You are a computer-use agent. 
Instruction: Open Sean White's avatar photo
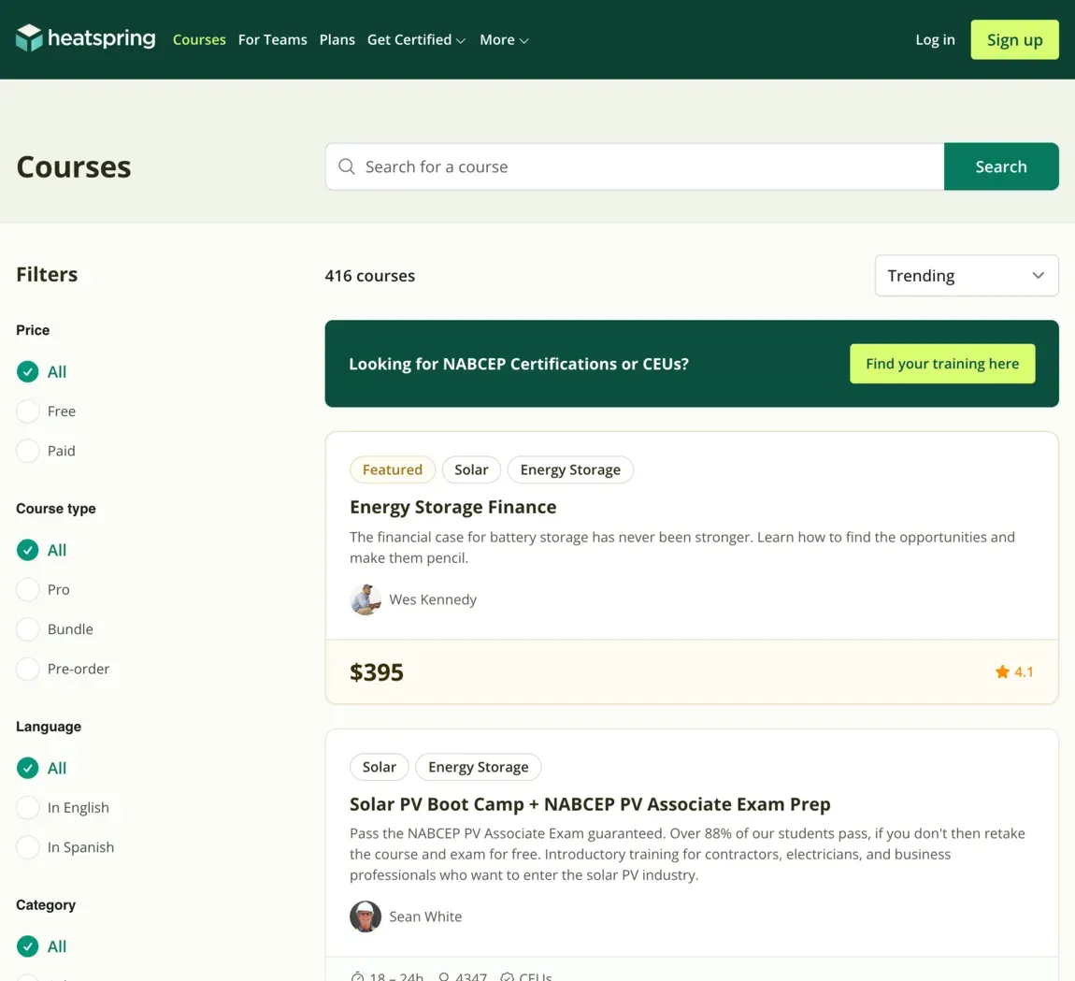[365, 916]
